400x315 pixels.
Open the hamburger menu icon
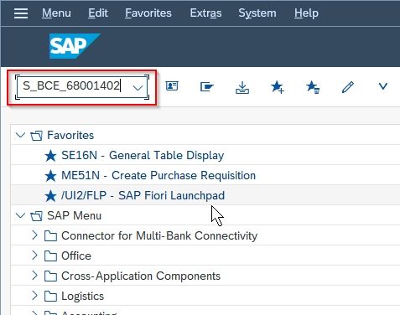[x=21, y=13]
